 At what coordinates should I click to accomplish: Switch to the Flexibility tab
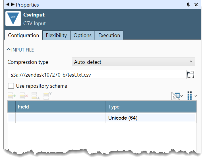tap(56, 35)
